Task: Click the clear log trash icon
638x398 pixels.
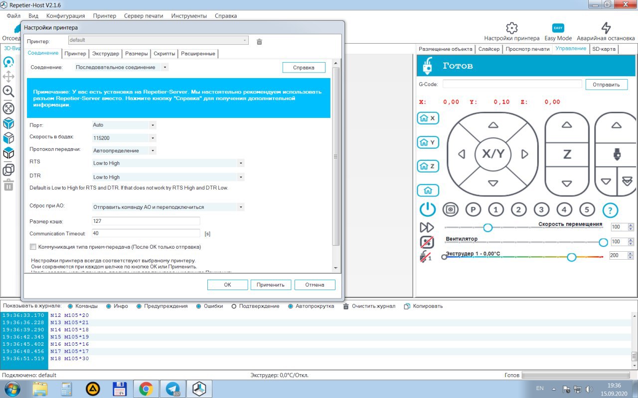Action: (346, 306)
